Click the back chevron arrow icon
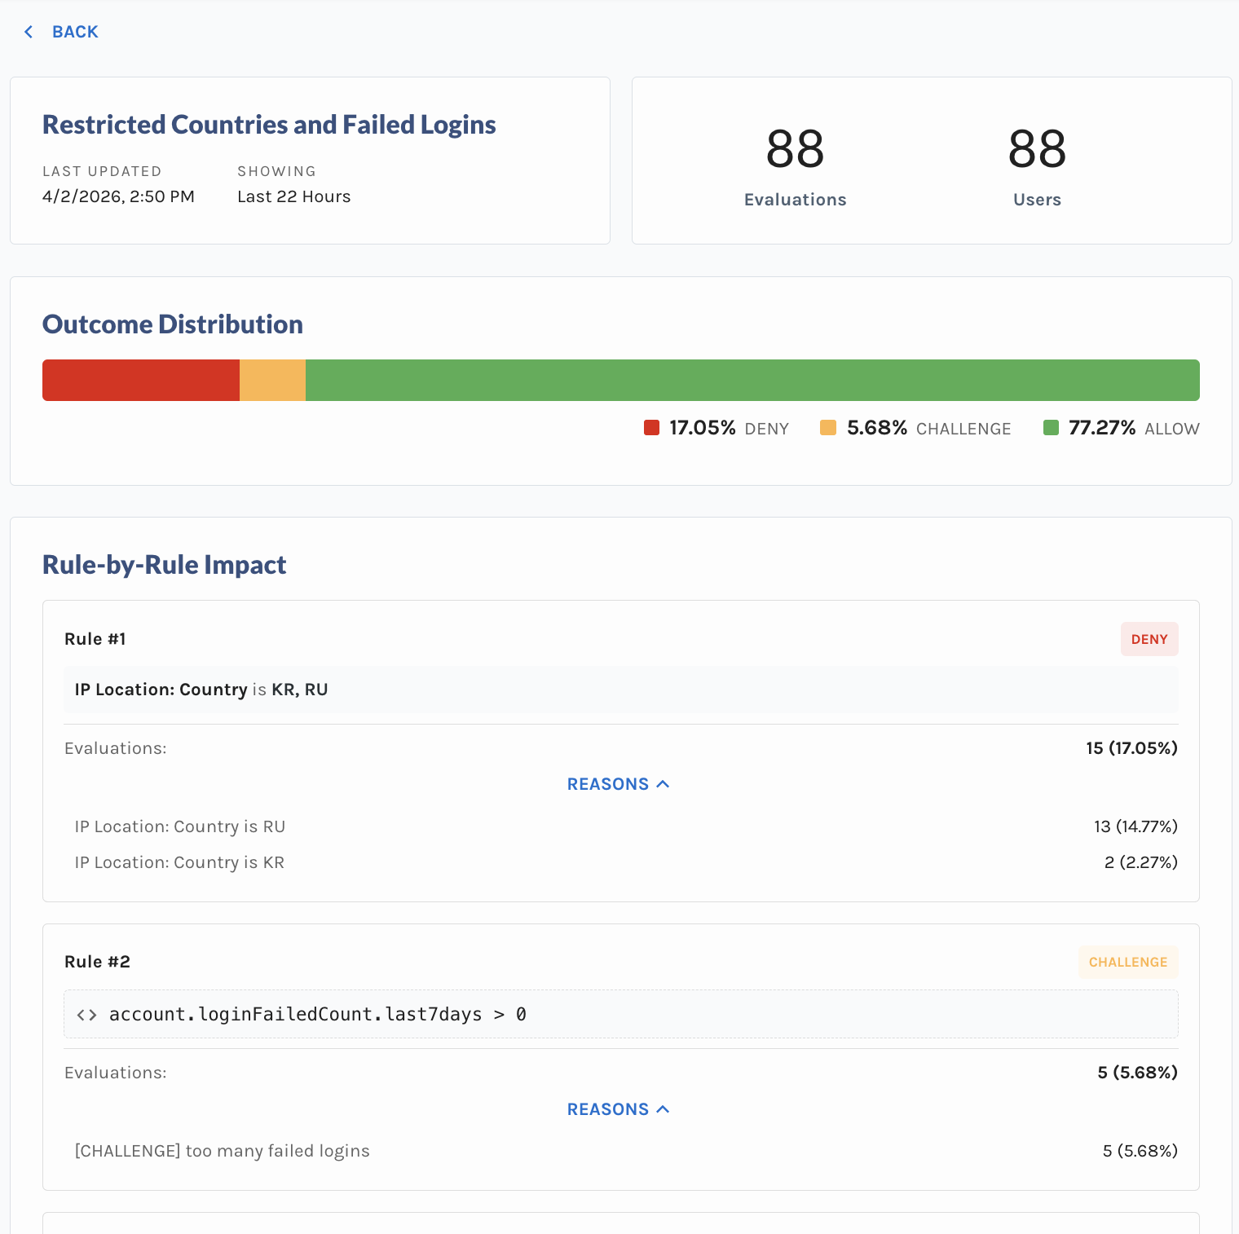 click(x=29, y=32)
